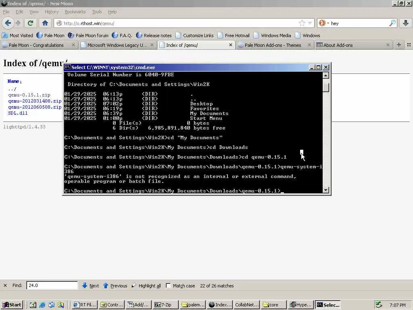Find Next match button
The width and height of the screenshot is (413, 310).
point(91,285)
